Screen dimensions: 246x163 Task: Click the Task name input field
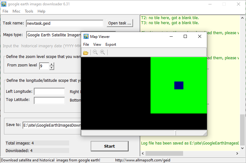(65, 24)
